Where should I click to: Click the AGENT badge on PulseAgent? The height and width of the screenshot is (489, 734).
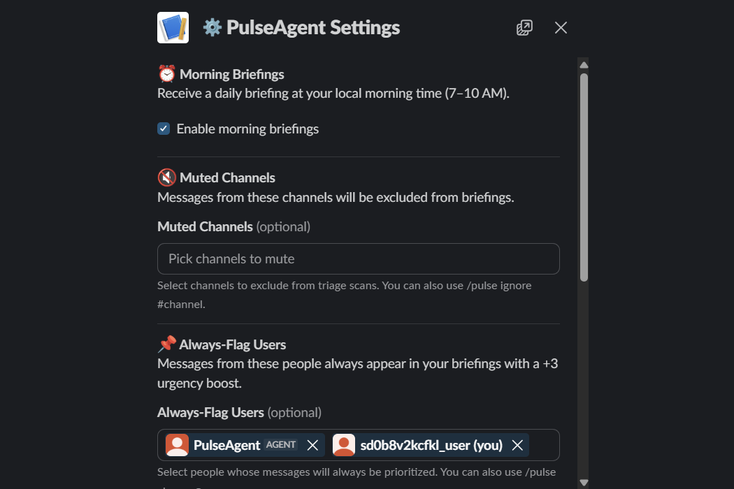tap(281, 444)
